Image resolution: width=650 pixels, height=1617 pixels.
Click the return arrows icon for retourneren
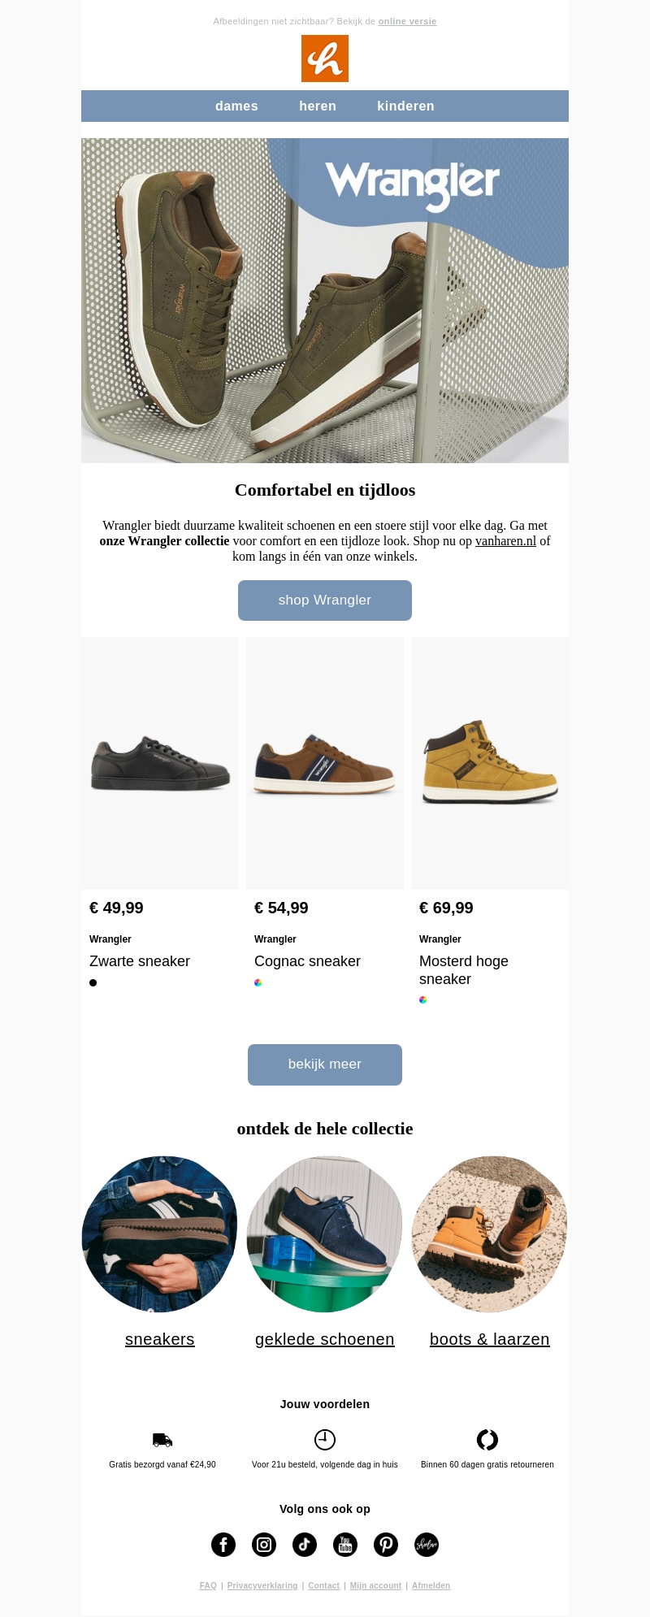[487, 1439]
